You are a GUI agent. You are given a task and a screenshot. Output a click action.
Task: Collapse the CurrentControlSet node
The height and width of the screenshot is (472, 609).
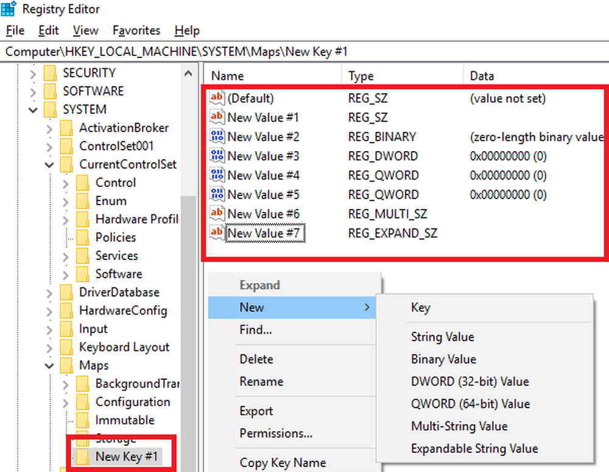49,164
